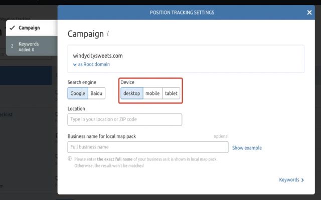Screen dimensions: 321x200
Task: Click the windycitysweets.com domain field
Action: click(x=186, y=56)
